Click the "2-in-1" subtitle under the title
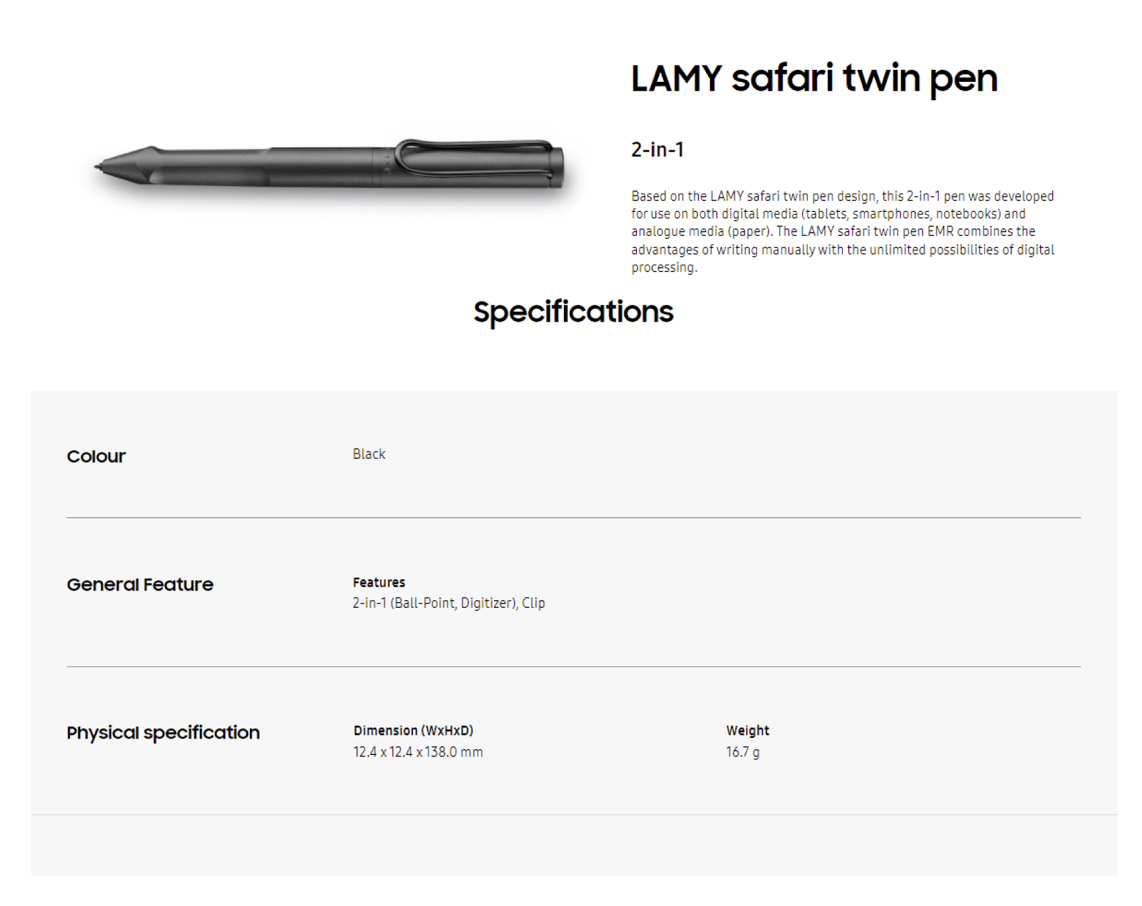Image resolution: width=1142 pixels, height=906 pixels. [x=657, y=150]
